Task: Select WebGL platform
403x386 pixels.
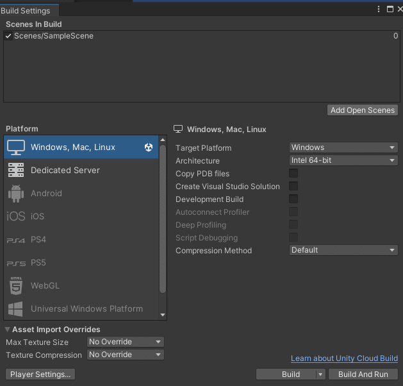Action: 81,286
